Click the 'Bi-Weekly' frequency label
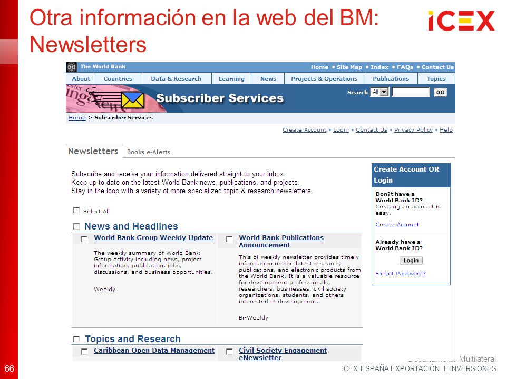Screen dimensions: 506x379 (x=254, y=317)
